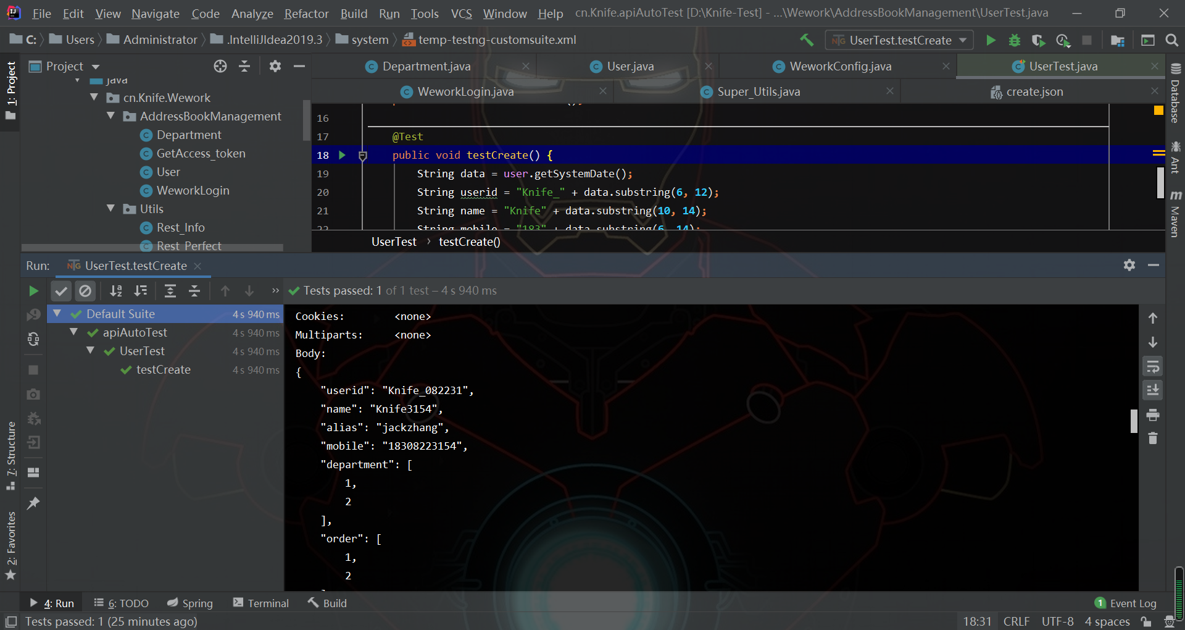The height and width of the screenshot is (630, 1185).
Task: Toggle soft-wrap in the console
Action: [1152, 367]
